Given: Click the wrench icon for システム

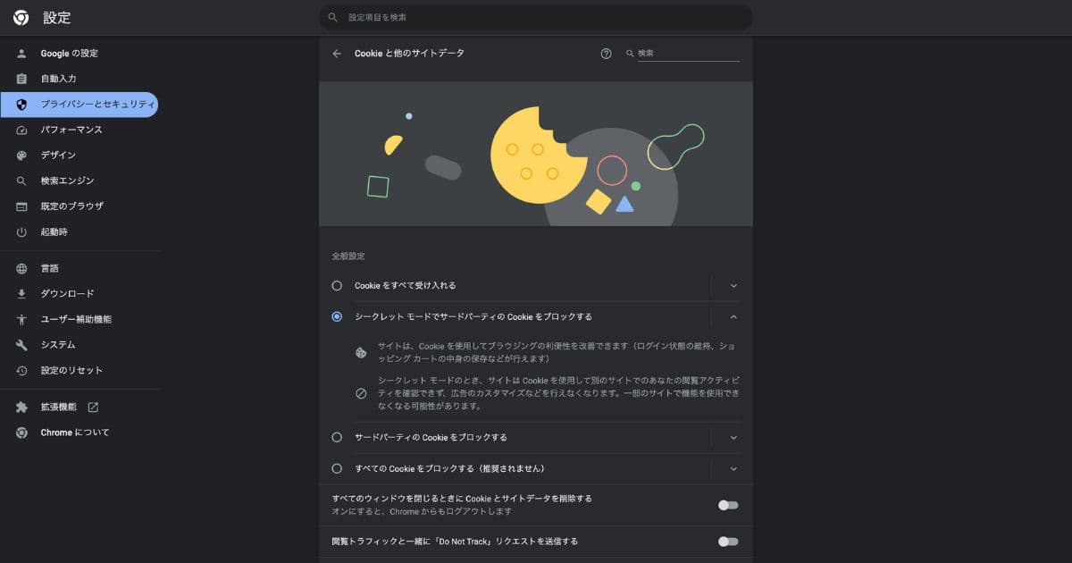Looking at the screenshot, I should click(x=21, y=345).
